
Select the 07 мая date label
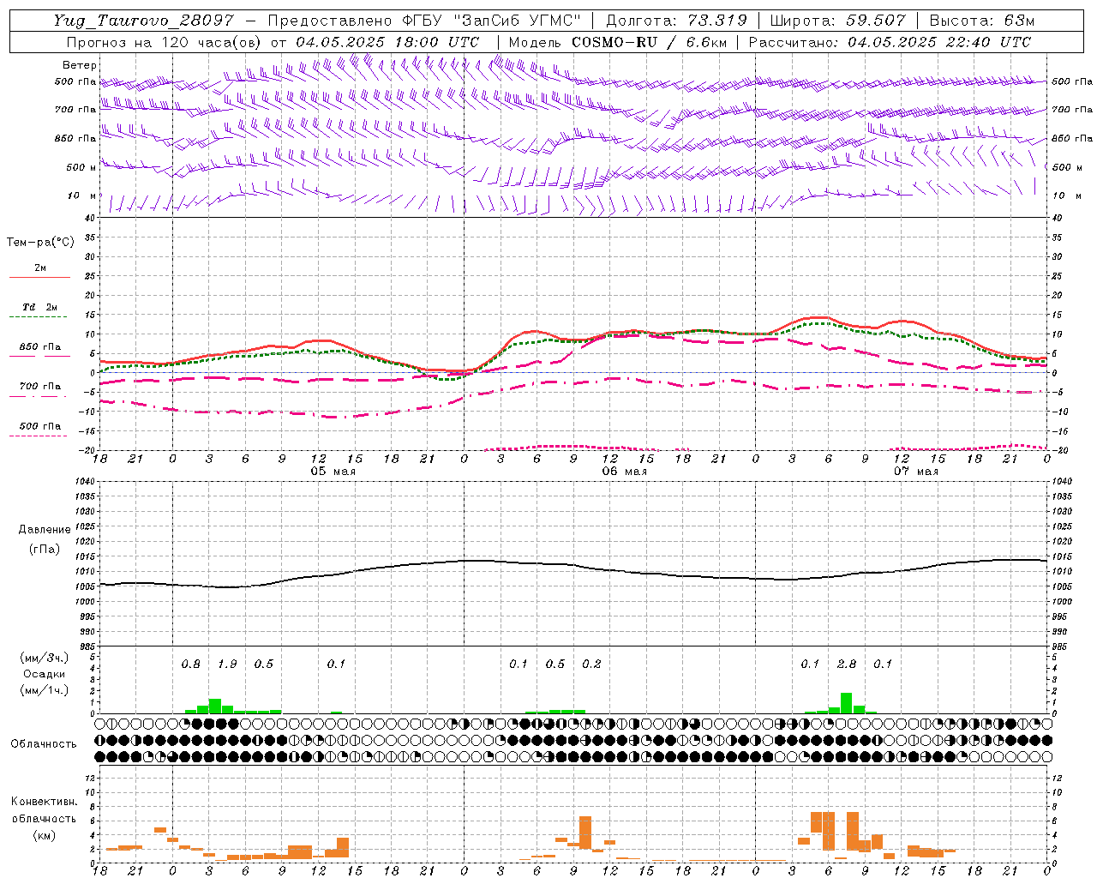[916, 472]
